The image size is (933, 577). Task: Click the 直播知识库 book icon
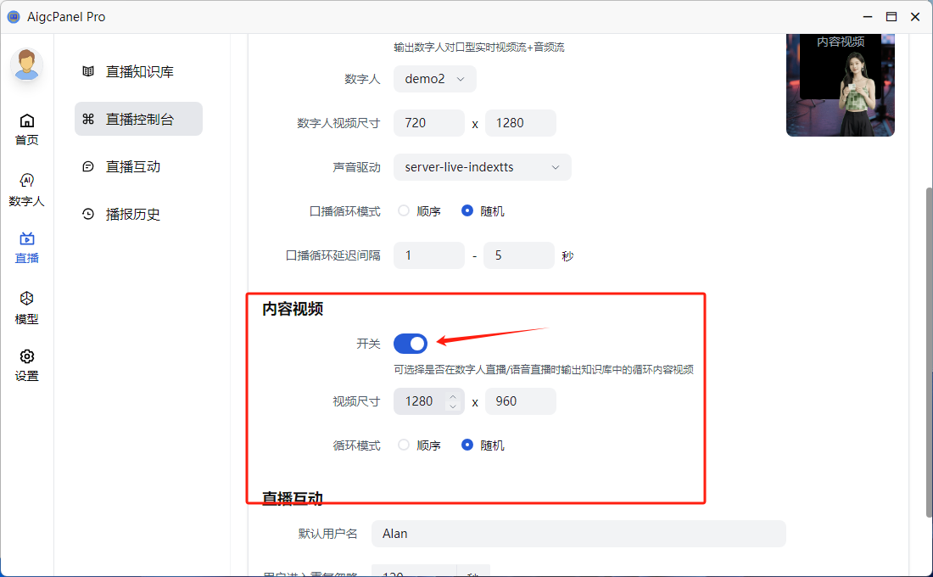click(x=88, y=71)
